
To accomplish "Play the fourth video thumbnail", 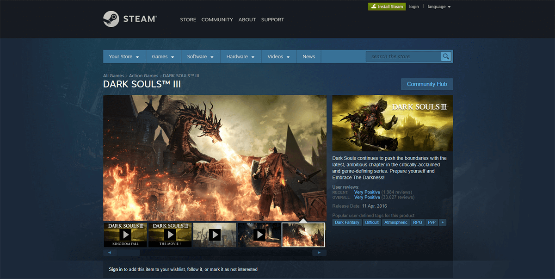I will tap(259, 235).
